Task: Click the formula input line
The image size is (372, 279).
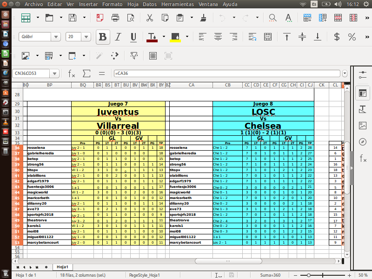Action: [x=227, y=73]
